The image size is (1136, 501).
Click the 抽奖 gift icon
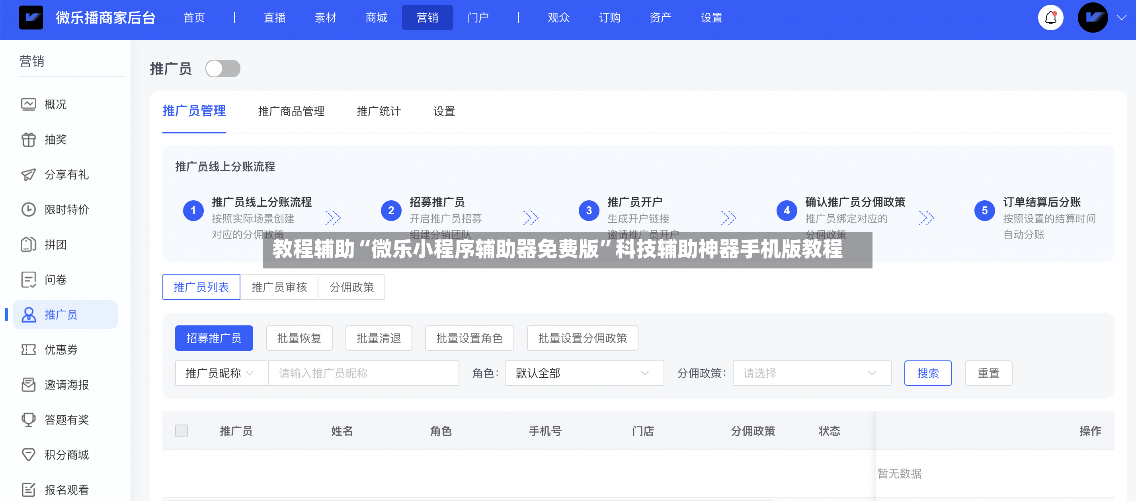(x=29, y=139)
